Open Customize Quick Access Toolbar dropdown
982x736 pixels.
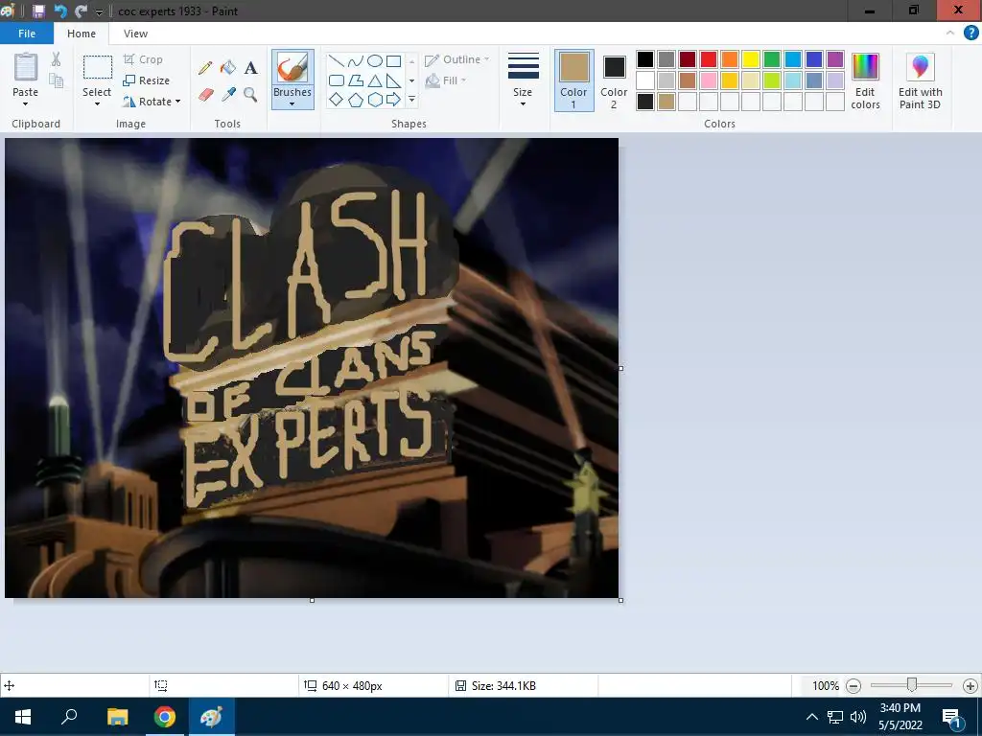(x=99, y=11)
